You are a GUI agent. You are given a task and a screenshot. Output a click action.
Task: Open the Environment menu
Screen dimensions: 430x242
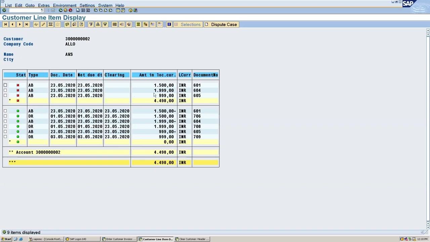[x=64, y=5]
